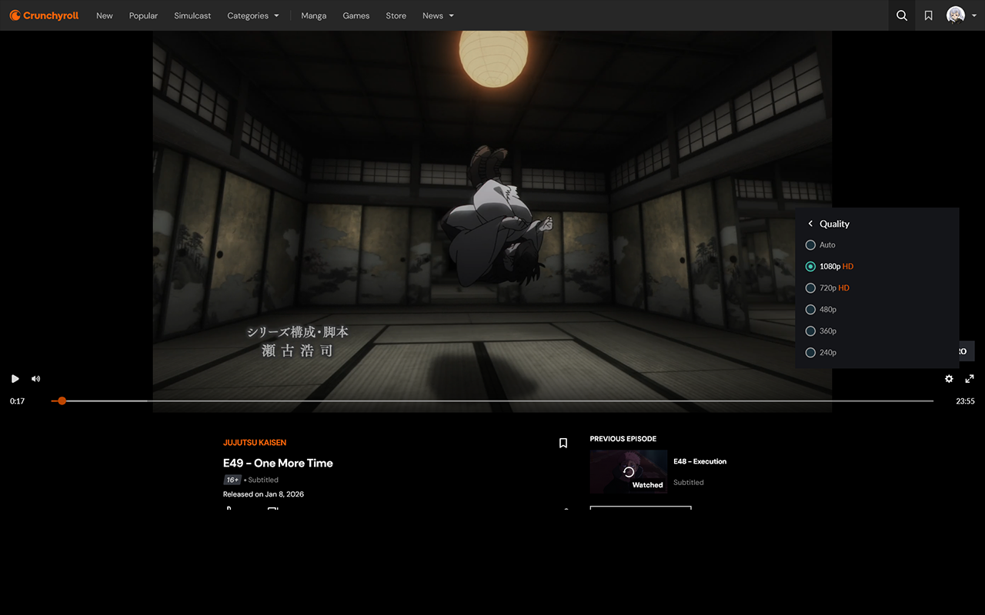Click the 16+ rating badge
The width and height of the screenshot is (985, 615).
(x=232, y=480)
